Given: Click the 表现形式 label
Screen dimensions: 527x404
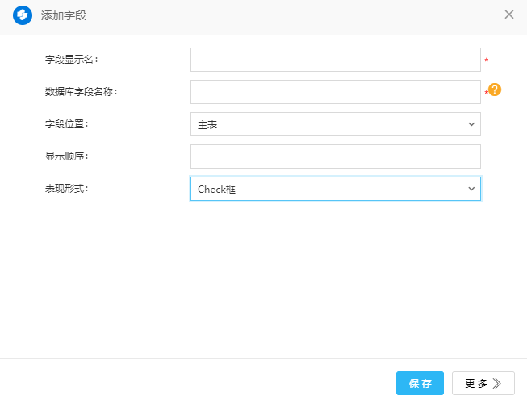Looking at the screenshot, I should [x=66, y=189].
